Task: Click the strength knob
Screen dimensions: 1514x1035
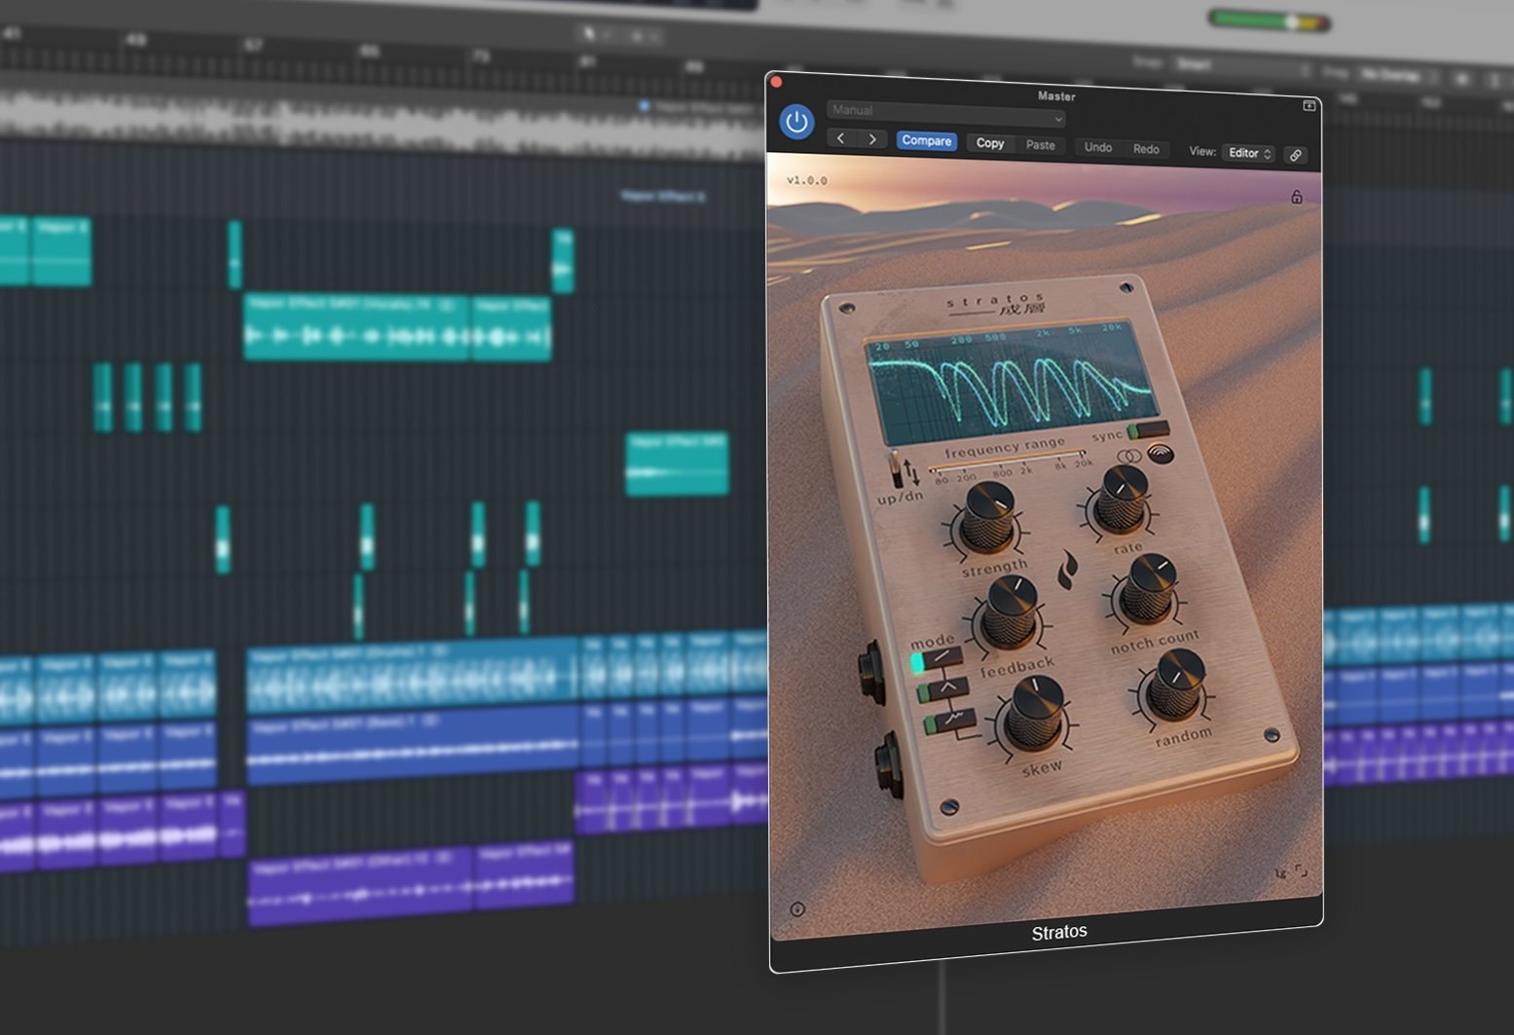Action: 987,519
